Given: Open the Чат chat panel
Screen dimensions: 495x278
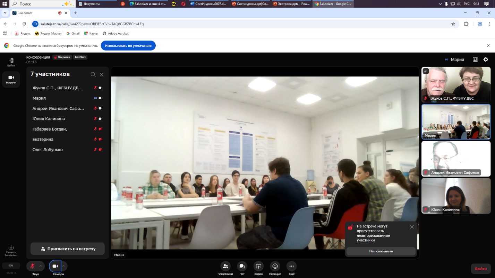Looking at the screenshot, I should coord(242,266).
